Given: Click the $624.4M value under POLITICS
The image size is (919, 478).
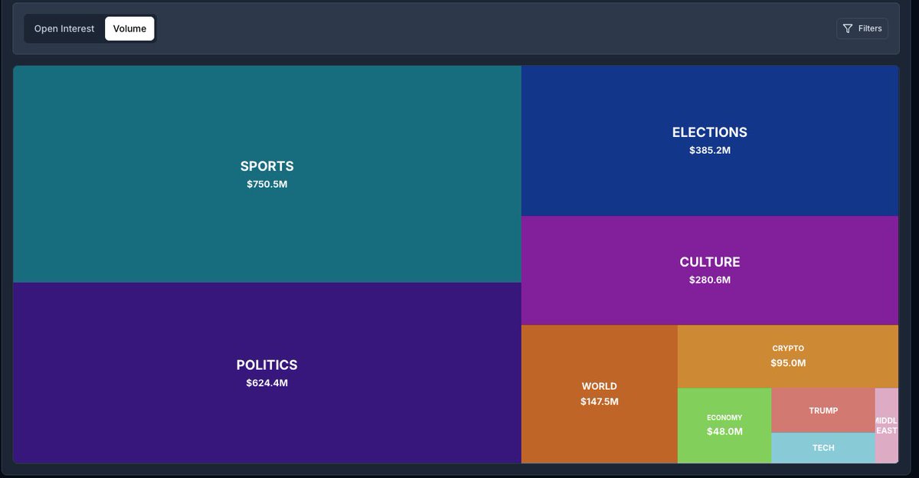Looking at the screenshot, I should pyautogui.click(x=267, y=383).
